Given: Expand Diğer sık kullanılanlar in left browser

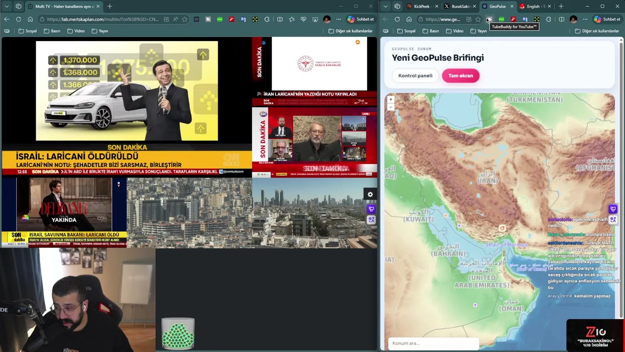Looking at the screenshot, I should pyautogui.click(x=351, y=31).
